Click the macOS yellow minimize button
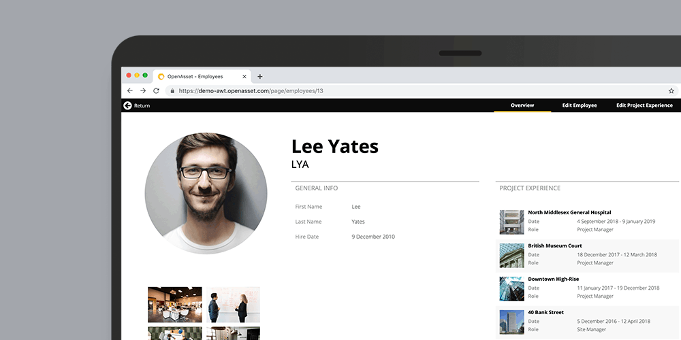Image resolution: width=681 pixels, height=340 pixels. coord(137,75)
